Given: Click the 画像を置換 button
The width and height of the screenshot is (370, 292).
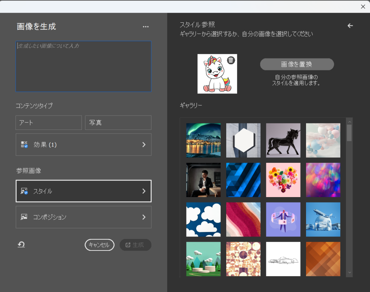Looking at the screenshot, I should coord(297,64).
